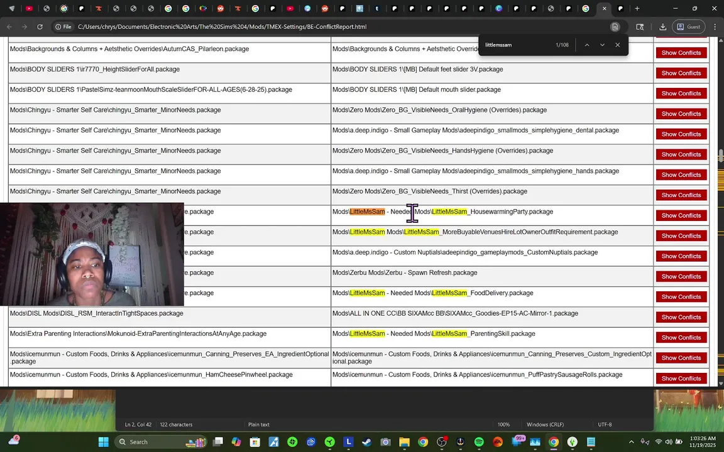Open the EA app from the taskbar
The image size is (724, 452).
pyautogui.click(x=497, y=442)
